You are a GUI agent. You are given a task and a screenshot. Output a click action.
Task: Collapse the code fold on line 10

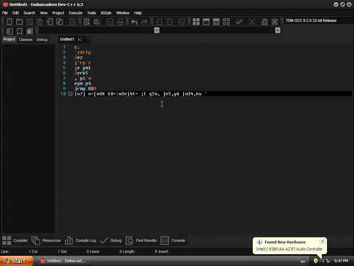[x=70, y=94]
